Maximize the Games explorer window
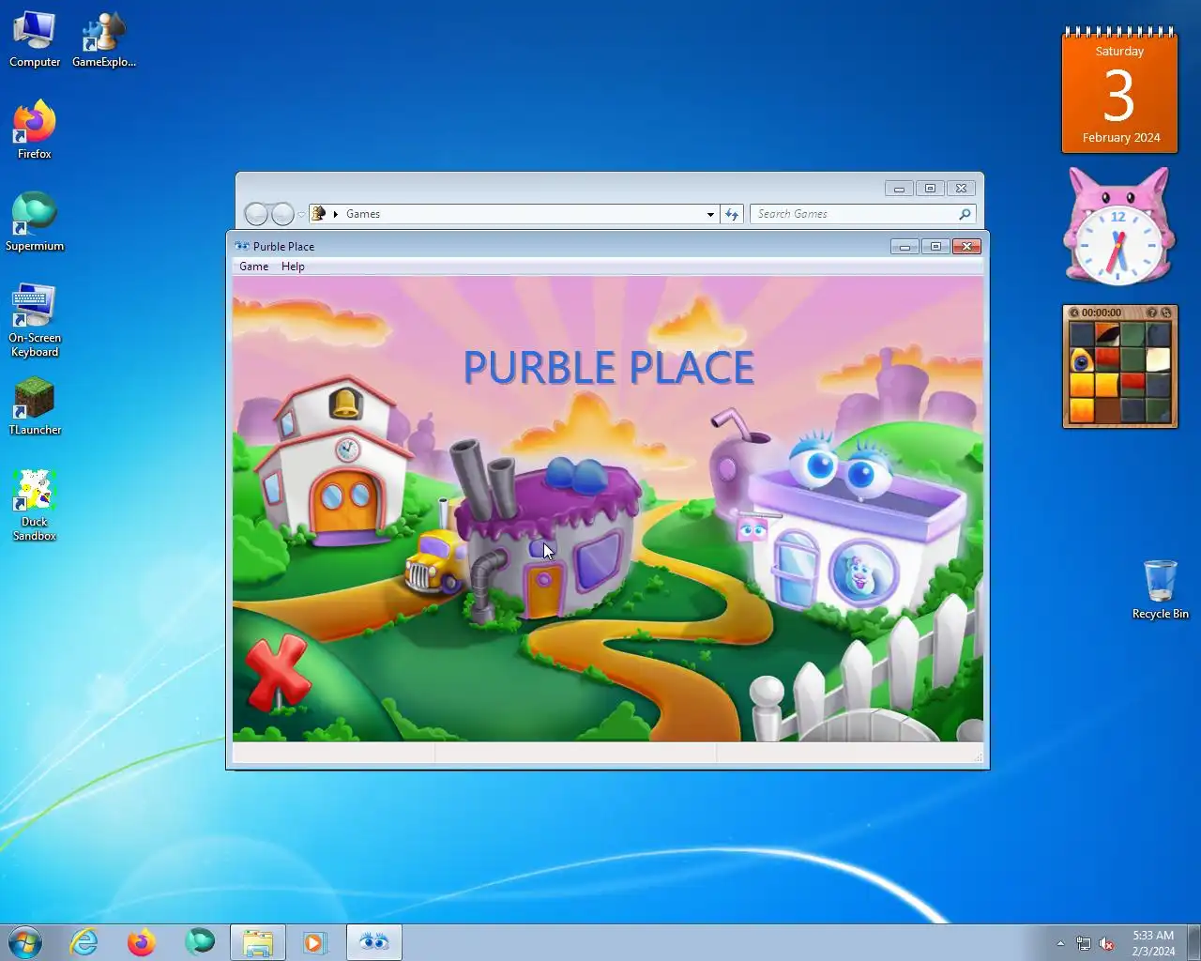1201x961 pixels. coord(930,189)
